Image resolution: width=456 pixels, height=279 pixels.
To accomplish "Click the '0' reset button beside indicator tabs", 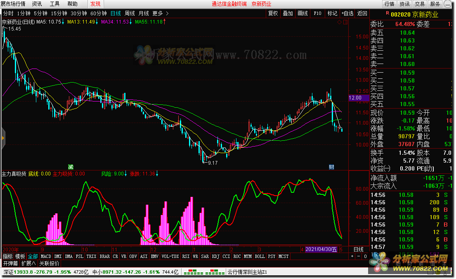I will click(x=365, y=256).
